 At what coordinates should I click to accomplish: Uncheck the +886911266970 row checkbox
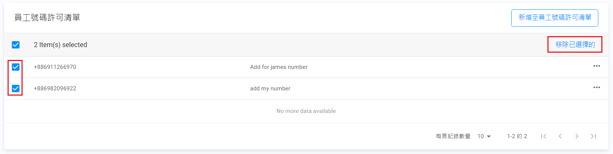click(x=15, y=67)
